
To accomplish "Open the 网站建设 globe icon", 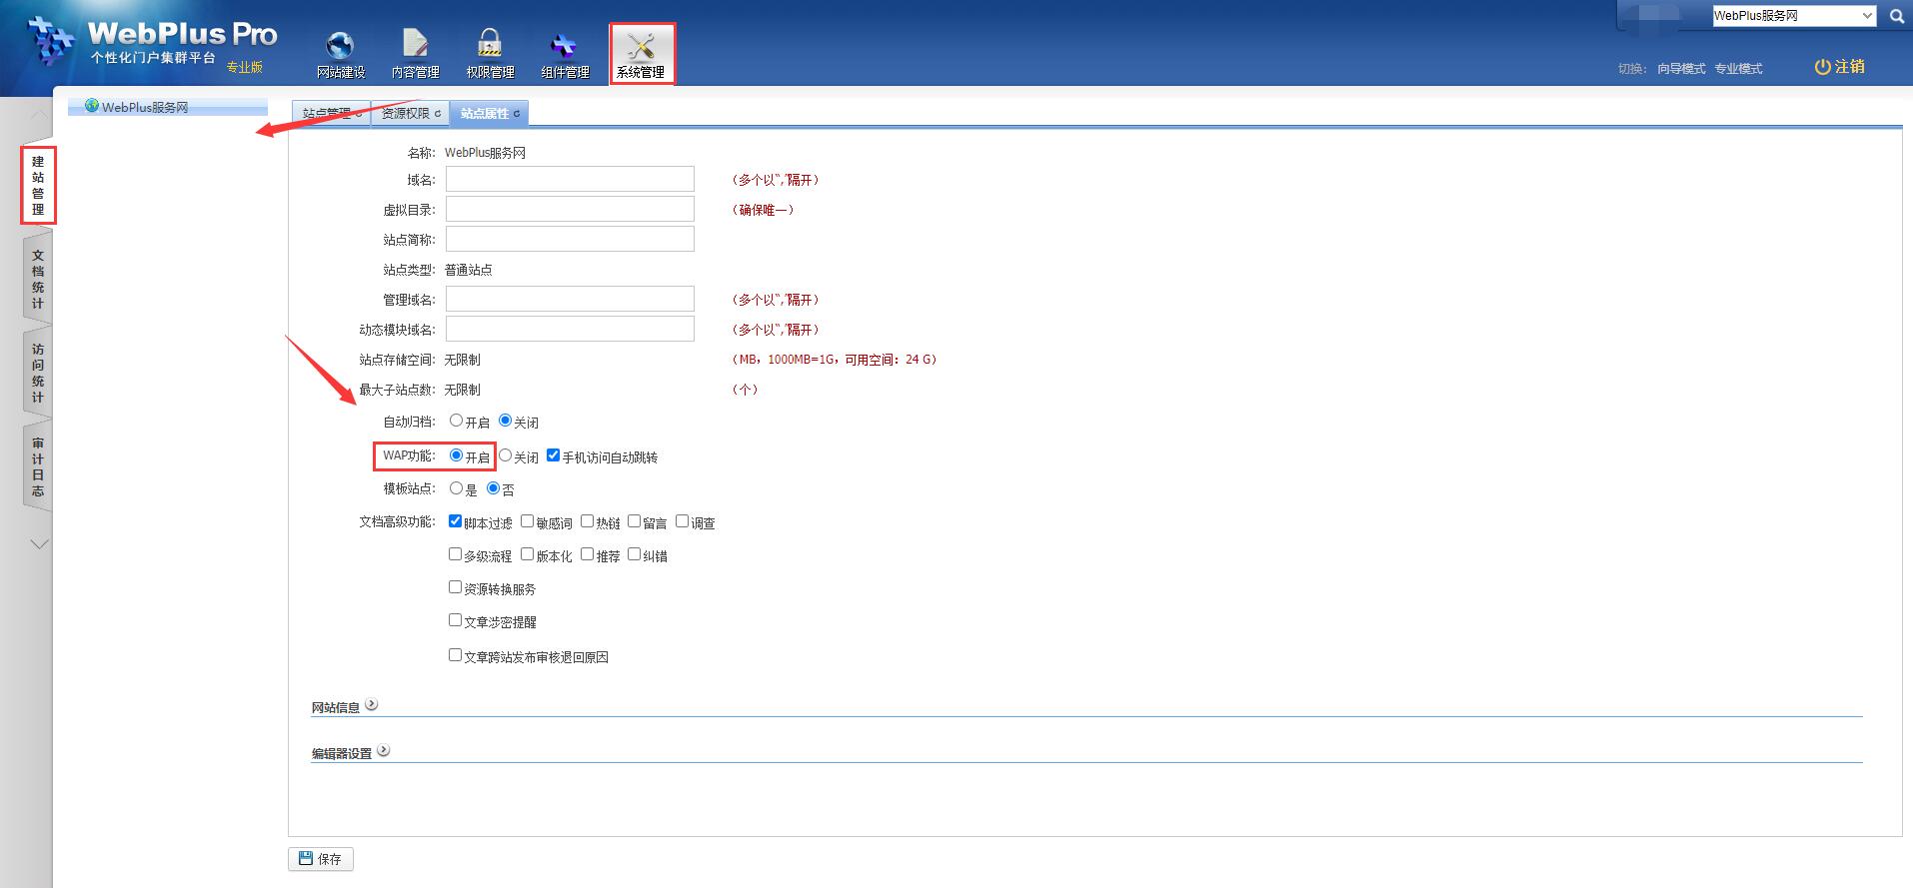I will (x=341, y=46).
